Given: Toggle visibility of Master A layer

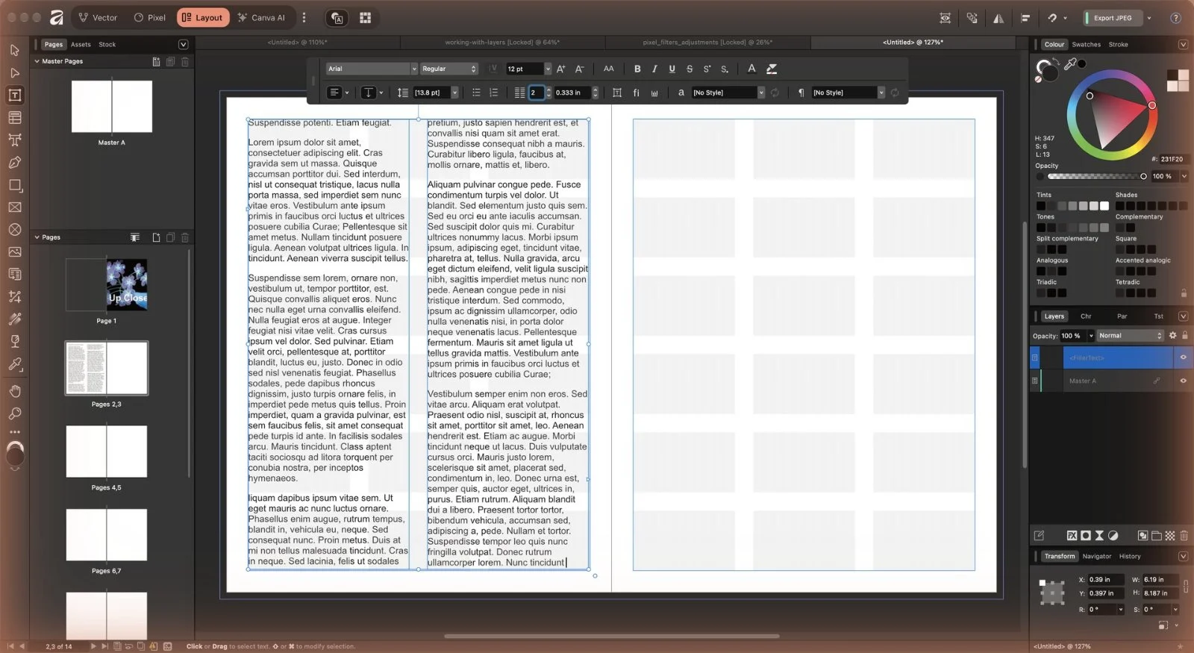Looking at the screenshot, I should point(1183,381).
